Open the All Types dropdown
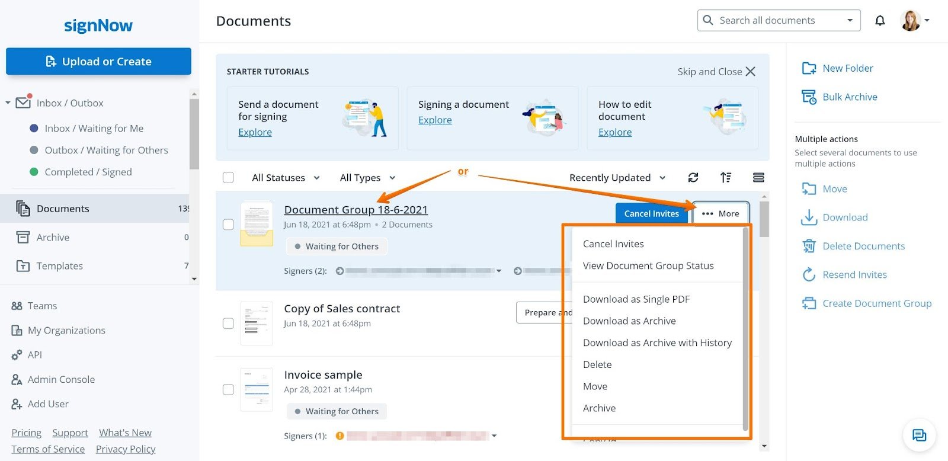The height and width of the screenshot is (461, 948). click(367, 178)
